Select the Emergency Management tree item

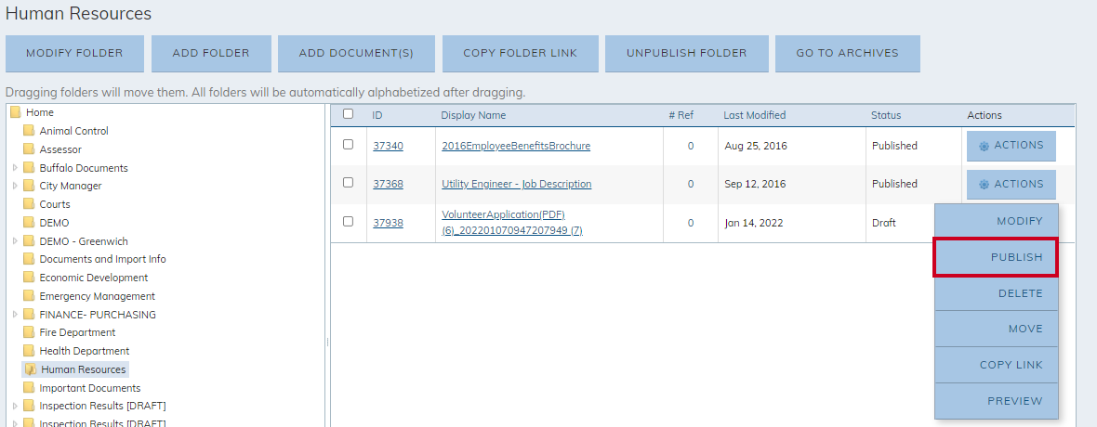point(98,296)
